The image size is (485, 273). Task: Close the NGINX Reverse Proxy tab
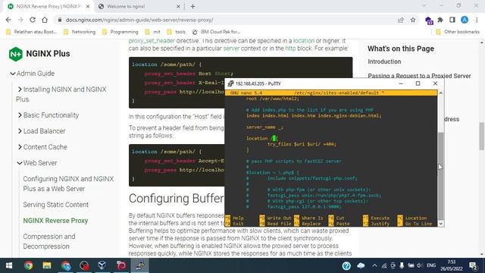[x=88, y=6]
